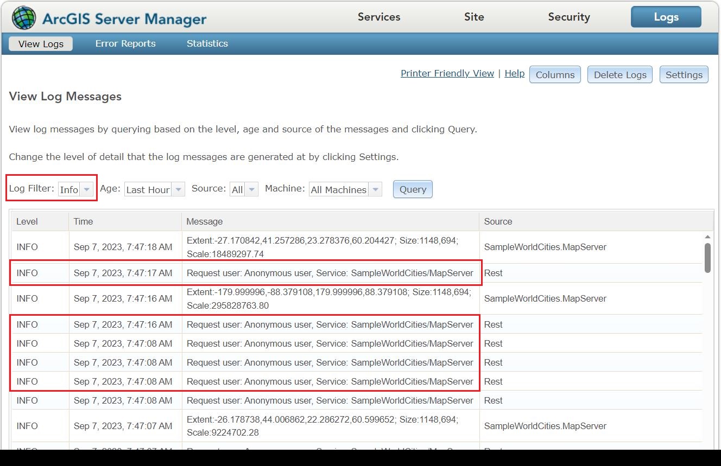
Task: Select the View Logs tab
Action: [x=40, y=43]
